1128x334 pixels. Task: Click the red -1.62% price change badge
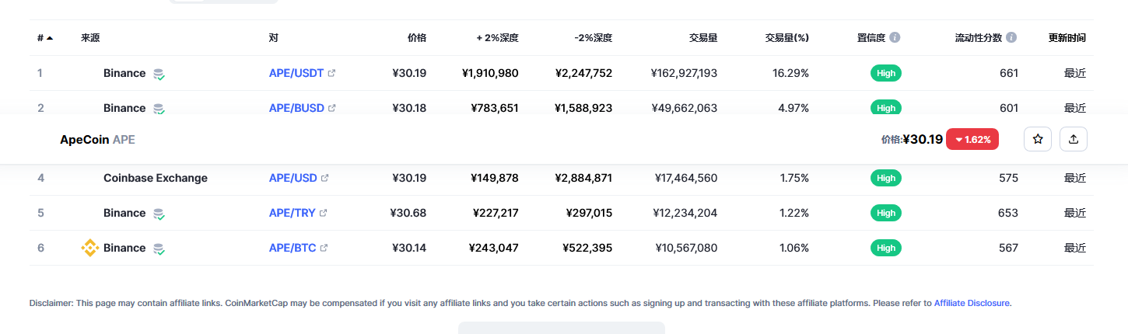click(972, 139)
